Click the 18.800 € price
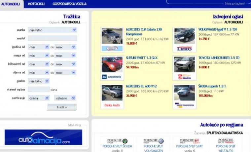251x152 pixels. click(131, 43)
